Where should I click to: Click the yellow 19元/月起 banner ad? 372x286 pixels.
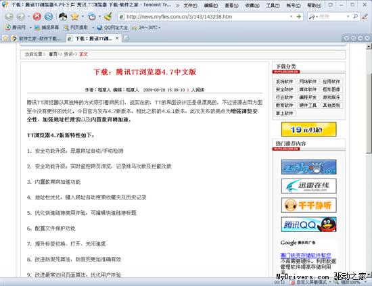(308, 129)
